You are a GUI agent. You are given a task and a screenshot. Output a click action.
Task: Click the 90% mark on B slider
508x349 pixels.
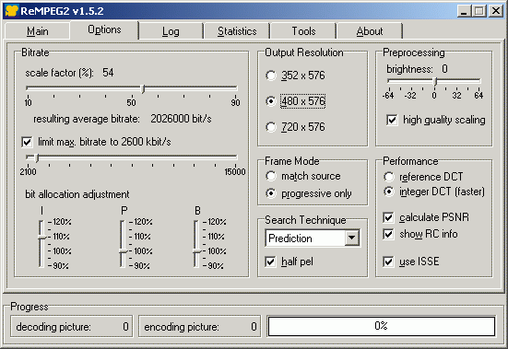coord(216,266)
